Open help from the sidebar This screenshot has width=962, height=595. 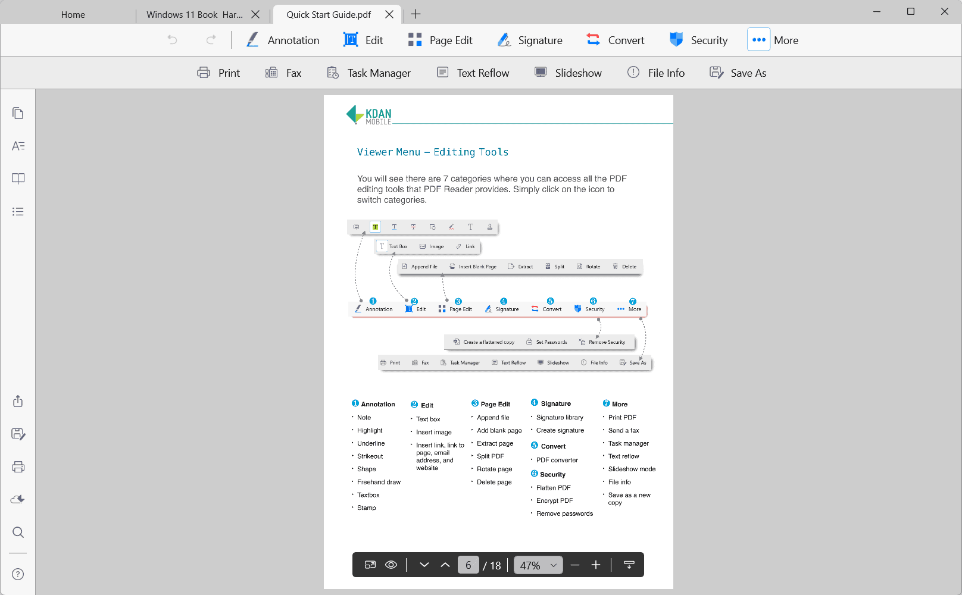point(18,574)
